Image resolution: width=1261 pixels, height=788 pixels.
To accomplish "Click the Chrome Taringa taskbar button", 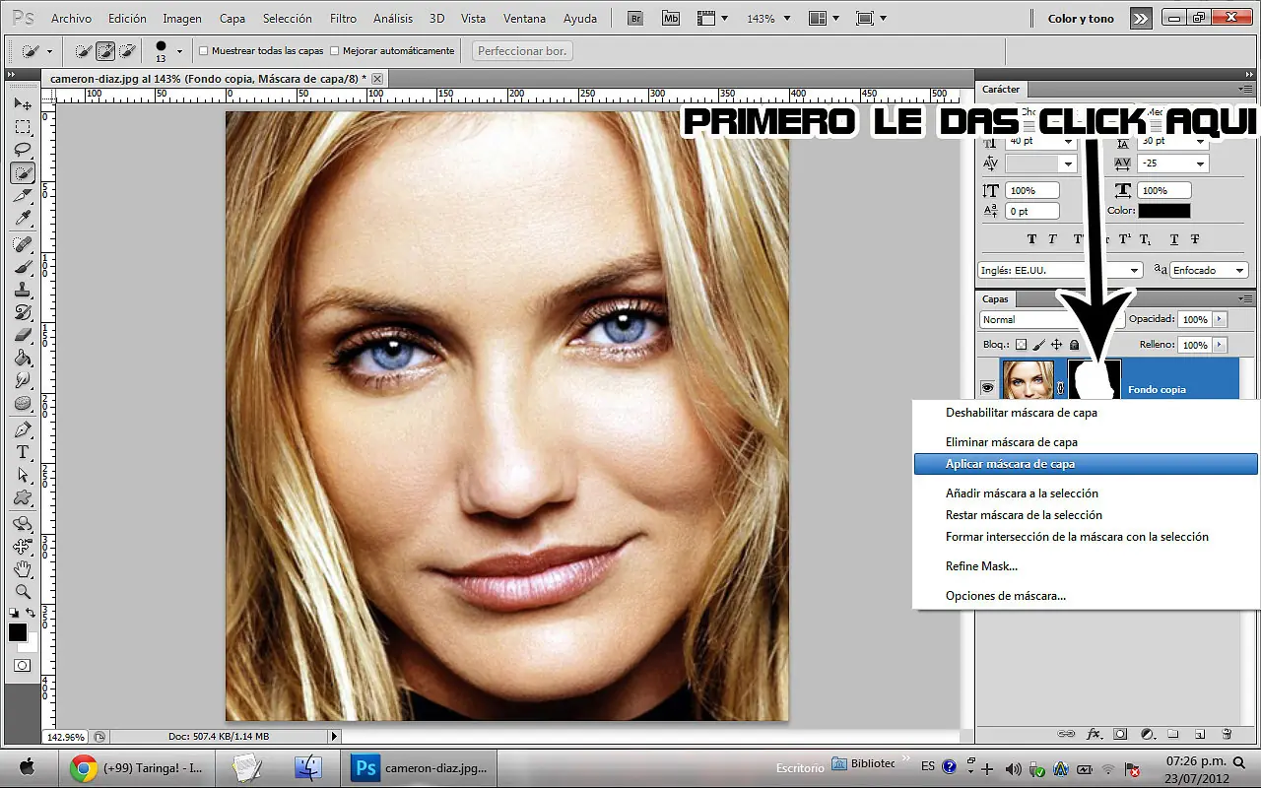I will [136, 767].
